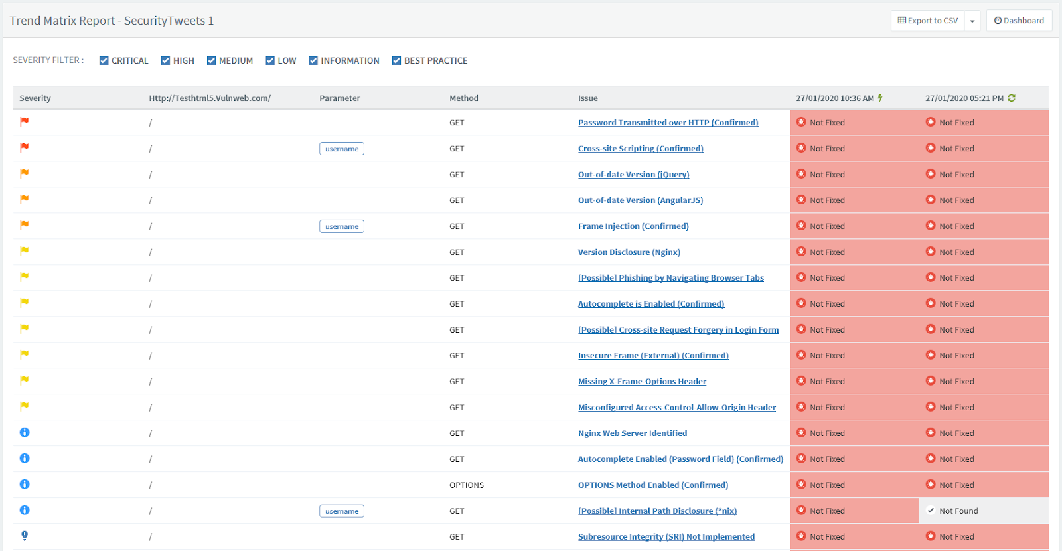Screen dimensions: 1062x551
Task: Click the OPTIONS method cell
Action: click(467, 485)
